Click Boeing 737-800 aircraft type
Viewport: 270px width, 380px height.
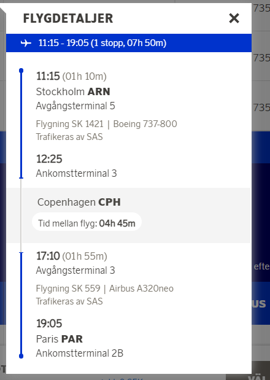(145, 124)
